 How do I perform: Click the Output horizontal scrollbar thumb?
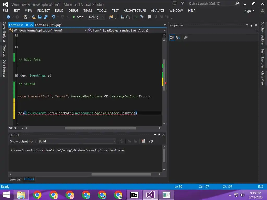tap(121, 174)
